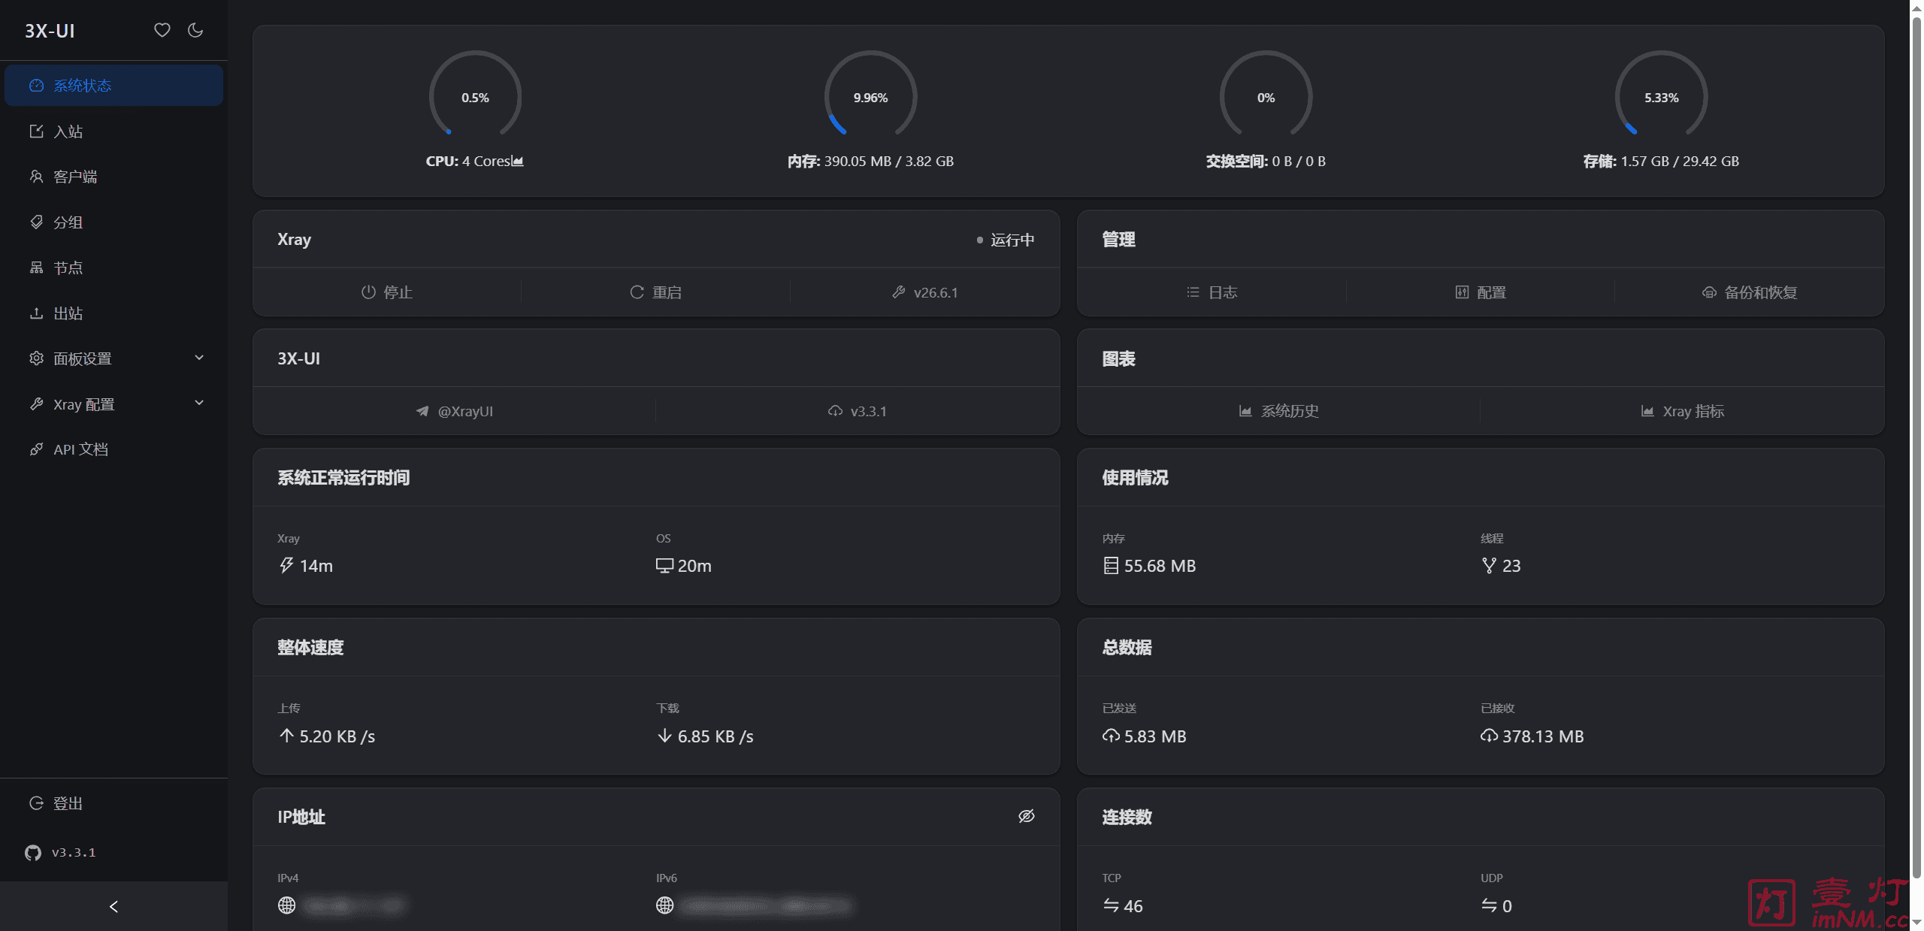Open the API 文档 page

[x=113, y=449]
